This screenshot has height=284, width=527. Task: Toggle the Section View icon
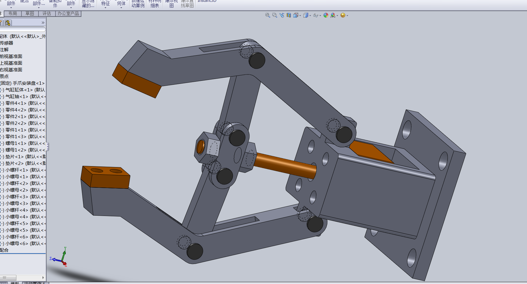[x=288, y=15]
